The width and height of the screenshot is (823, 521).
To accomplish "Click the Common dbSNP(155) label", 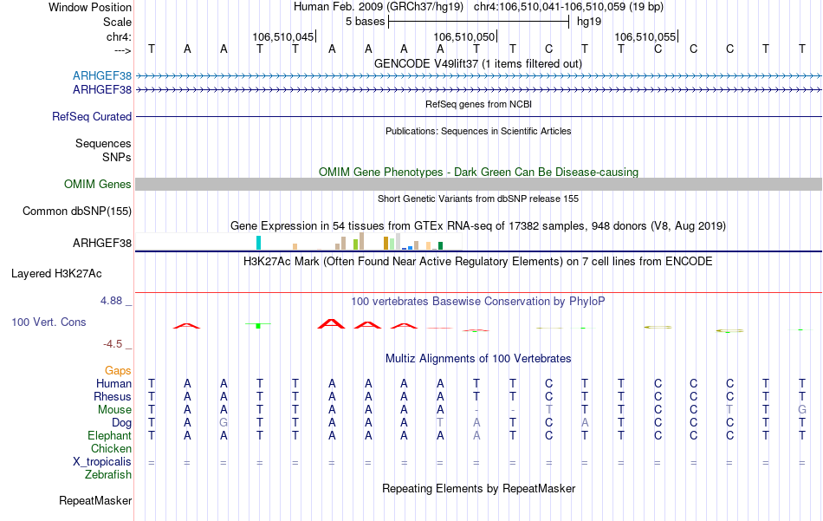I will [77, 212].
